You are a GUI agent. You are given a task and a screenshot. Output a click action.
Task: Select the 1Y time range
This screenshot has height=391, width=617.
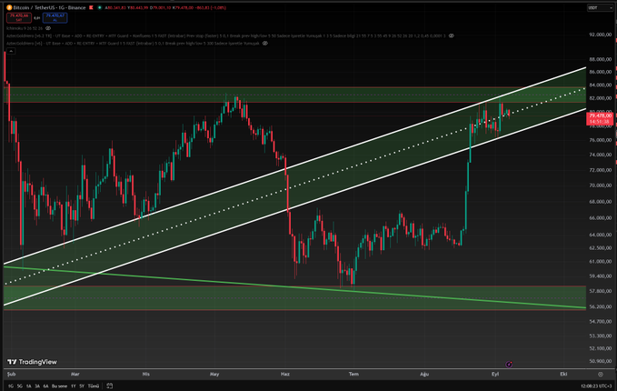[74, 386]
